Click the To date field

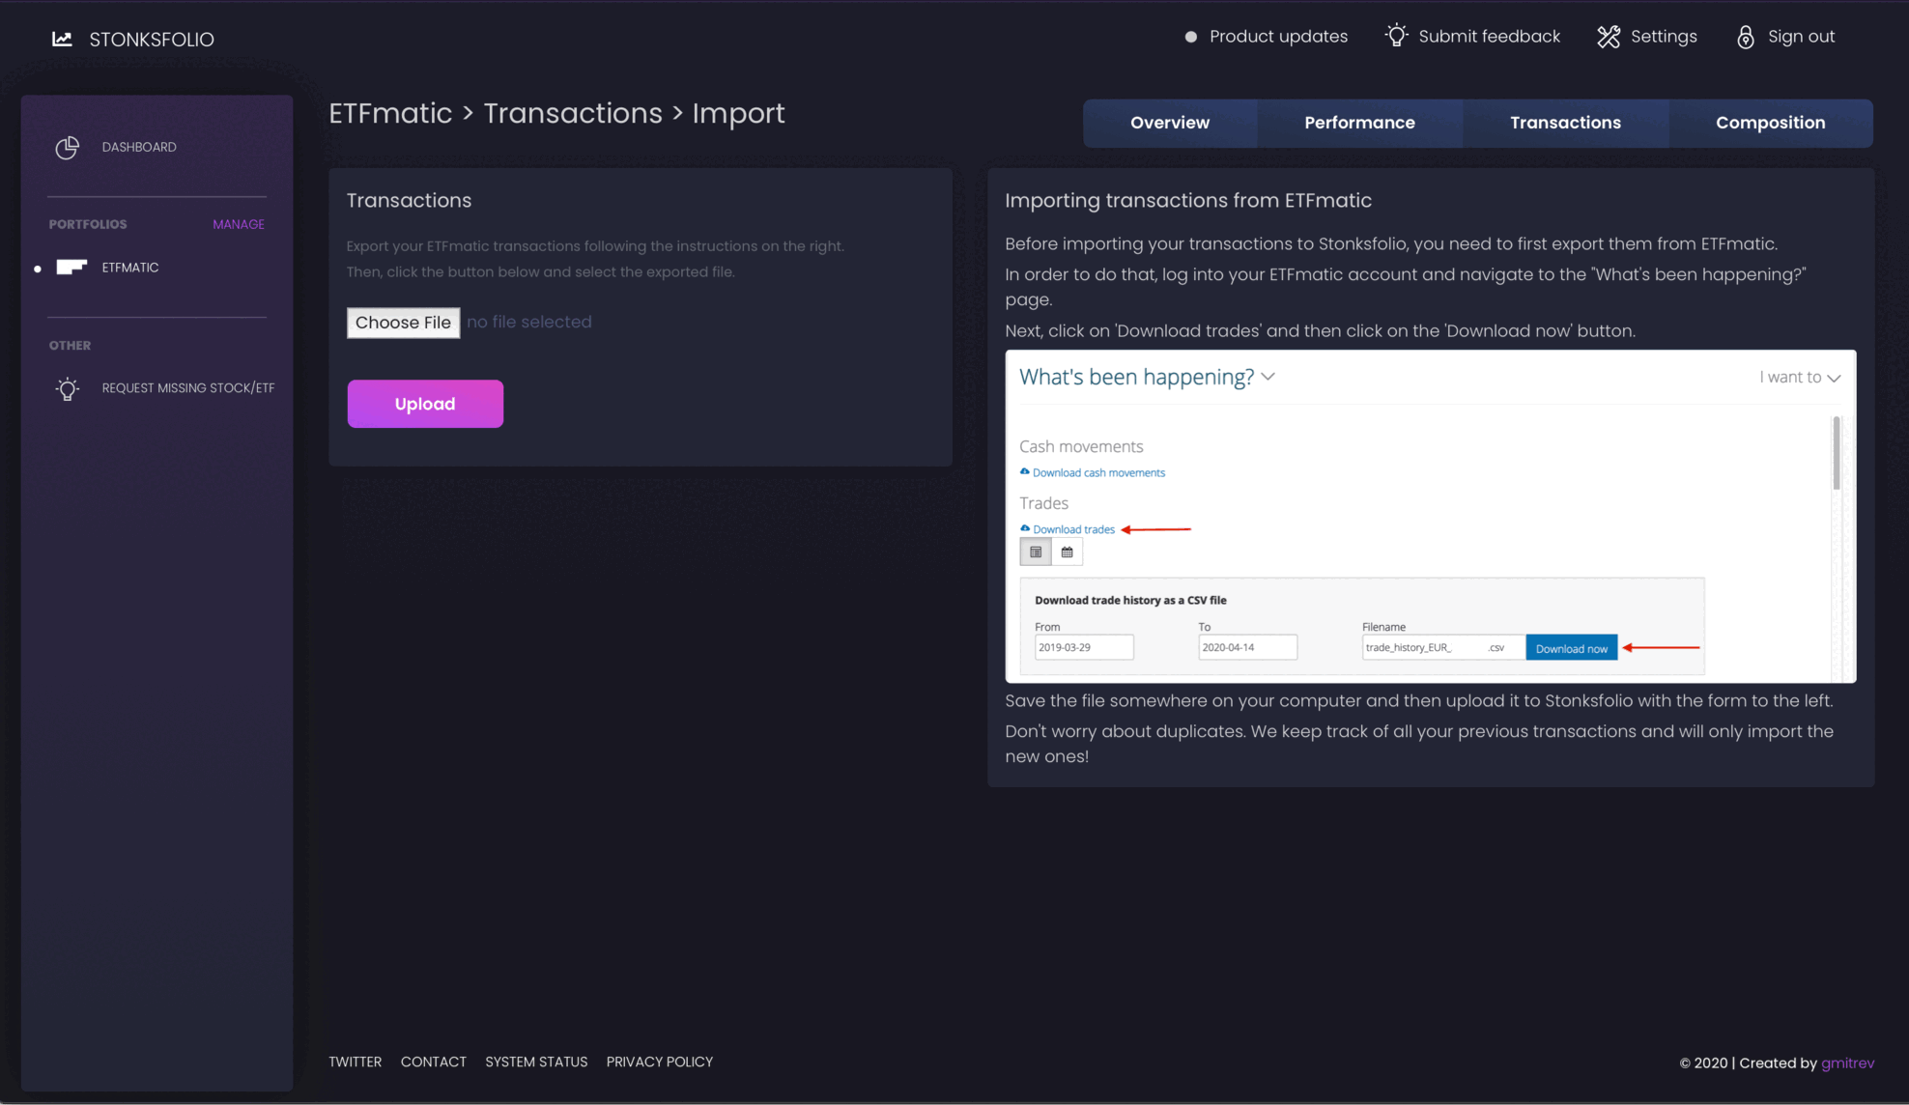(1247, 647)
